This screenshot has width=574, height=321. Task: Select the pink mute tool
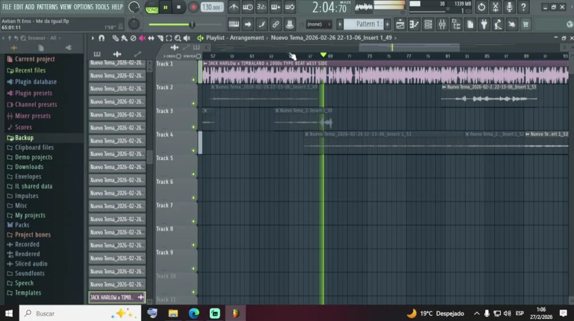pyautogui.click(x=142, y=38)
